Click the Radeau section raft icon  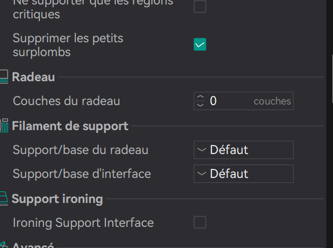click(x=4, y=77)
